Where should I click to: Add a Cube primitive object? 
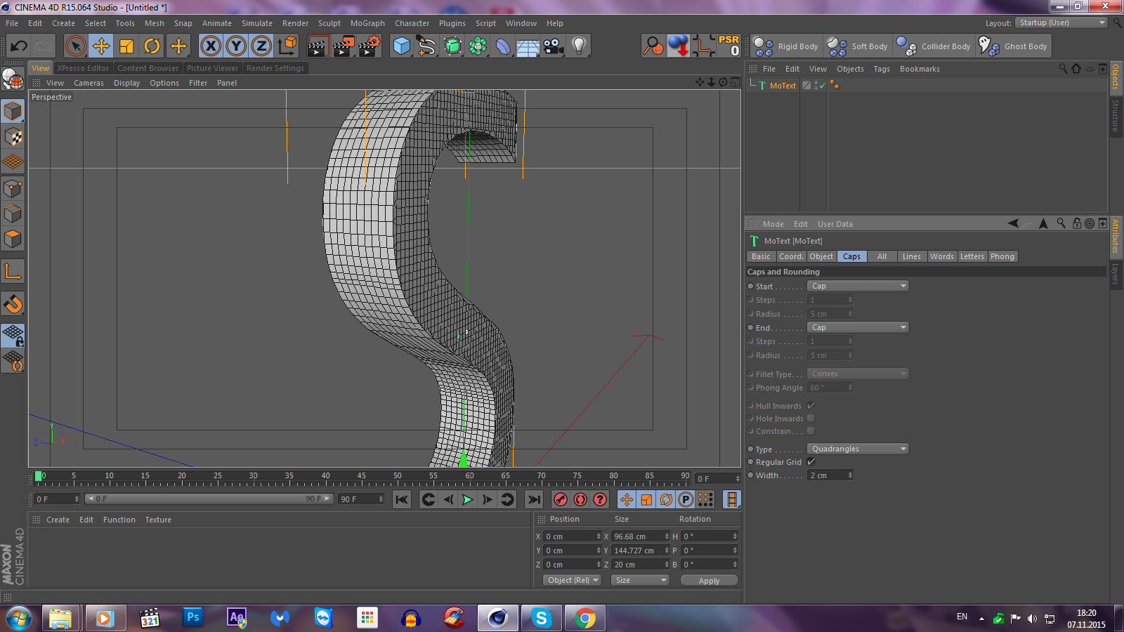(x=401, y=46)
